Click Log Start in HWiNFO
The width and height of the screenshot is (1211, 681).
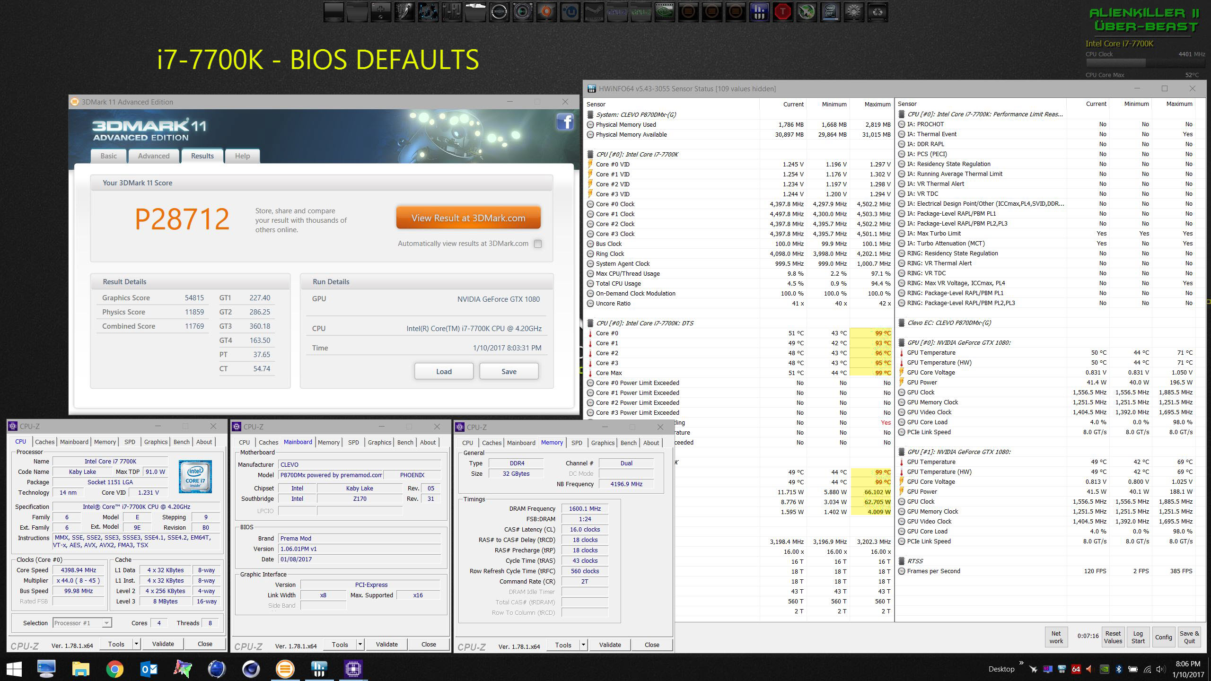point(1138,637)
